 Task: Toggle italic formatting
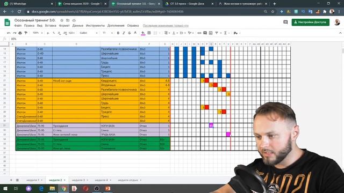[124, 33]
